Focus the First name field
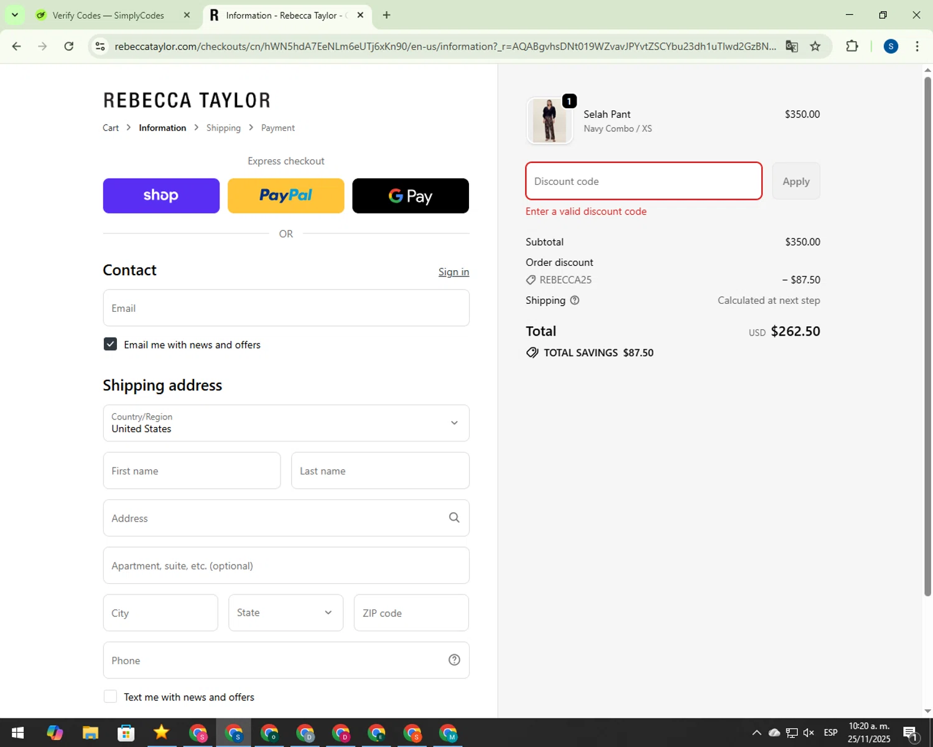Screen dimensions: 933x747 pos(192,471)
